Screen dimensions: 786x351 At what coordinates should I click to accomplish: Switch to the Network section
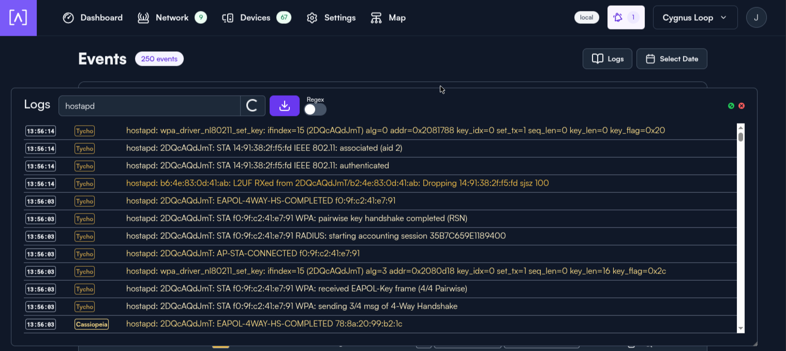(x=171, y=17)
